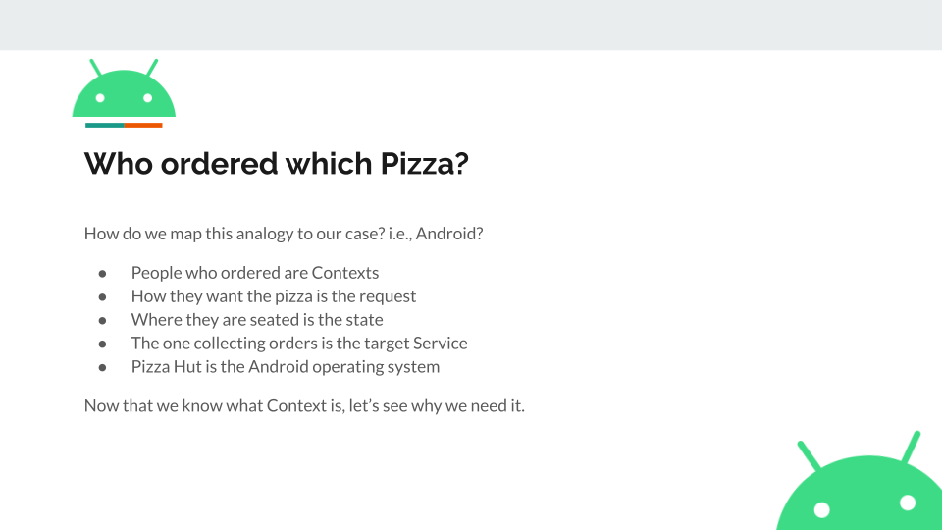This screenshot has width=942, height=530.
Task: Click the gray header band at the top
Action: [471, 25]
